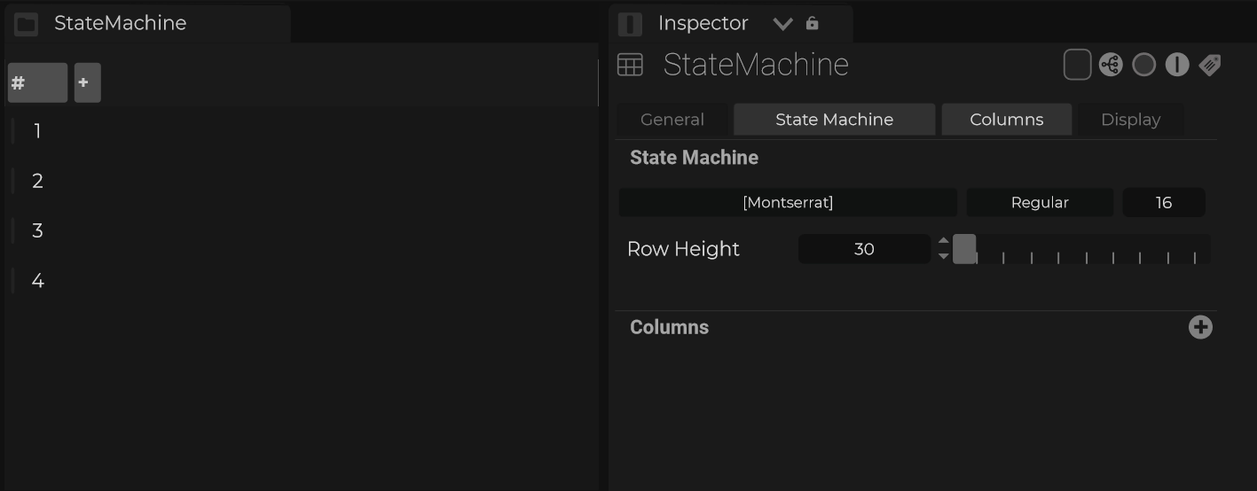Viewport: 1257px width, 491px height.
Task: Click the table grid icon beside StateMachine title
Action: 630,65
